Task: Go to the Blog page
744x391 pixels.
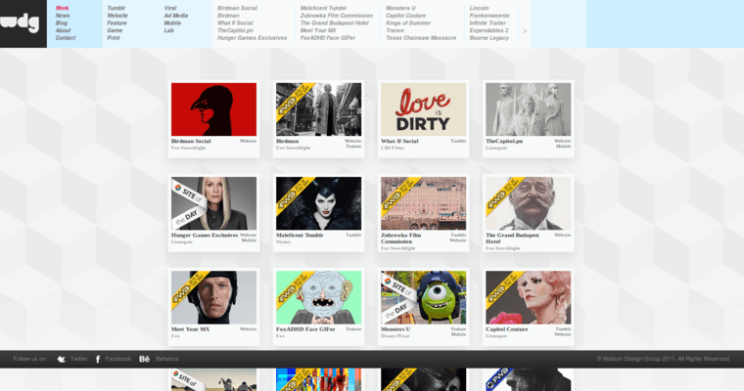Action: tap(62, 23)
